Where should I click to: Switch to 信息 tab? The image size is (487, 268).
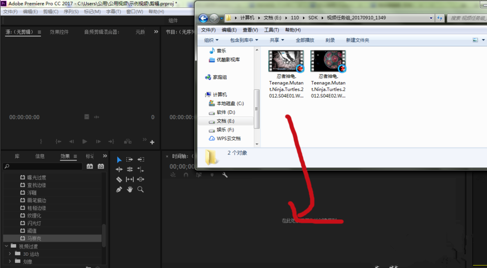click(40, 156)
